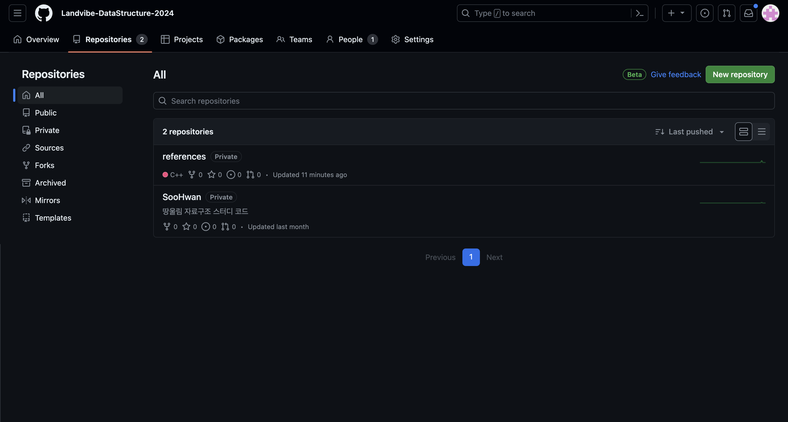Open the Issues icon in header
The height and width of the screenshot is (422, 788).
(x=705, y=13)
